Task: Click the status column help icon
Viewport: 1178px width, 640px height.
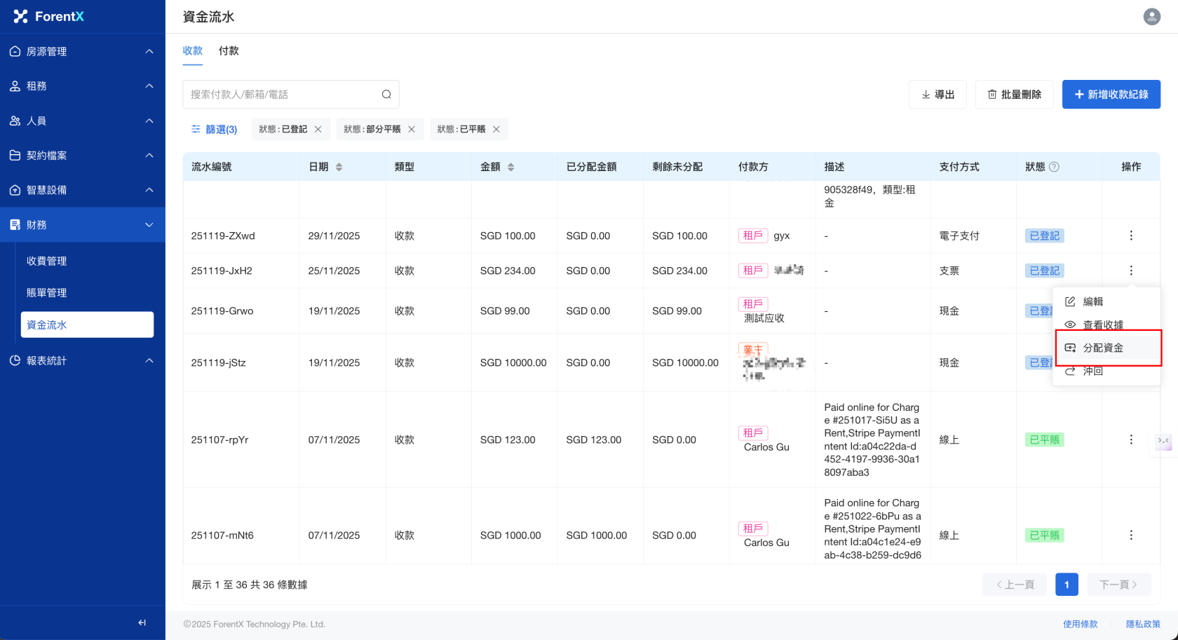Action: [1054, 167]
